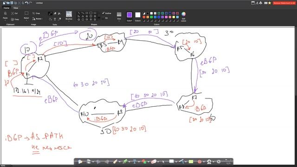Viewport: 297px width, 167px height.
Task: Click the Open file icon in quick toolbar
Action: (x=8, y=3)
